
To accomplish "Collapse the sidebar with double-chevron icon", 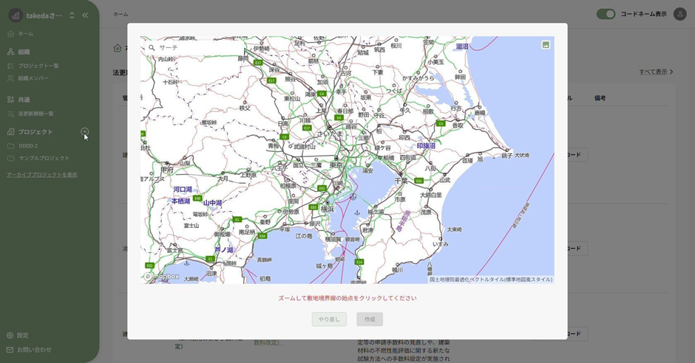I will tap(85, 15).
